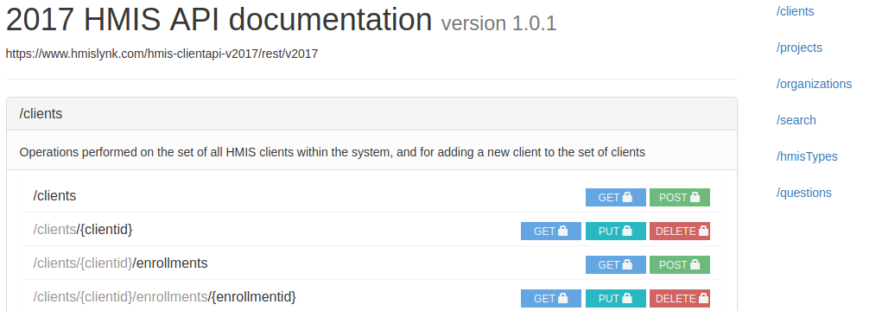This screenshot has height=311, width=882.
Task: Open GET for /clients/{clientid}/enrollments
Action: [x=615, y=265]
